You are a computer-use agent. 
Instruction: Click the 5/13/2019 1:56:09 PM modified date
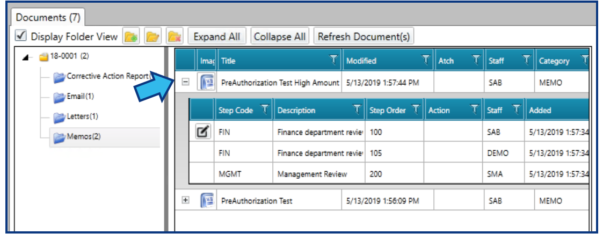coord(383,201)
